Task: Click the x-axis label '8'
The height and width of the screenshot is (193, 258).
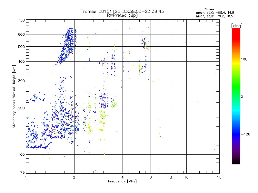Action: pyautogui.click(x=171, y=177)
